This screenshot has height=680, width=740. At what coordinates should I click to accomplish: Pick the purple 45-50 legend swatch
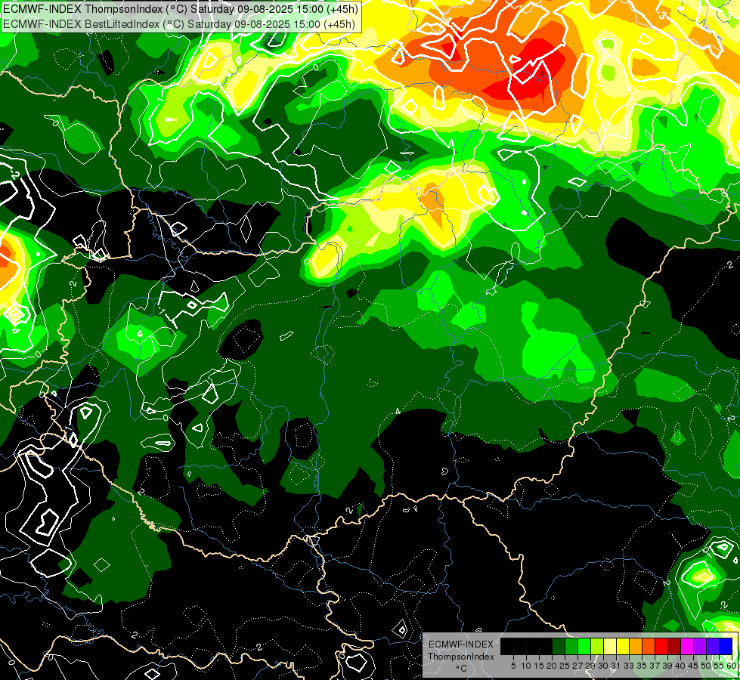click(700, 647)
